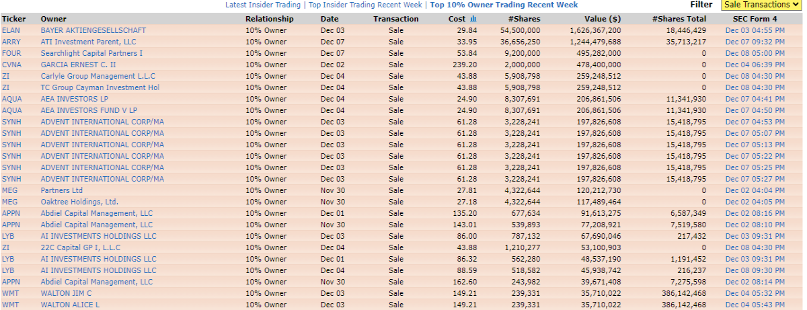This screenshot has height=310, width=807.
Task: Open SEC form Dec 04 05:43 PM
Action: pos(755,305)
